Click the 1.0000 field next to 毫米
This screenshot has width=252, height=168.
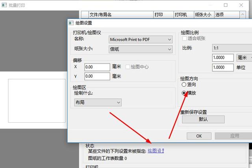tap(223, 58)
